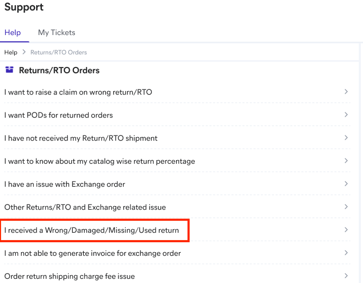Click chevron for return shipping charge fee

click(346, 276)
